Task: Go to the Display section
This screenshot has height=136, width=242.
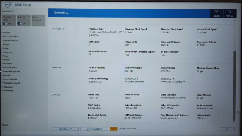Action: pos(5,48)
